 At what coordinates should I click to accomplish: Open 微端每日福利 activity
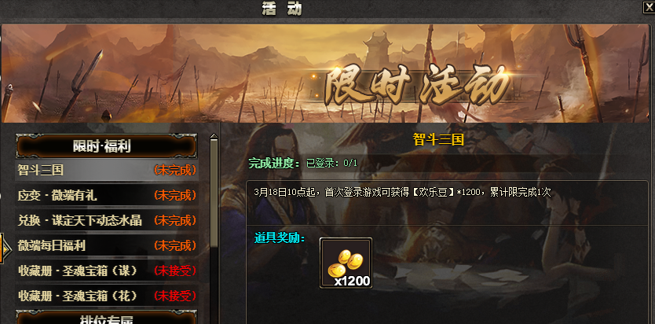[107, 245]
